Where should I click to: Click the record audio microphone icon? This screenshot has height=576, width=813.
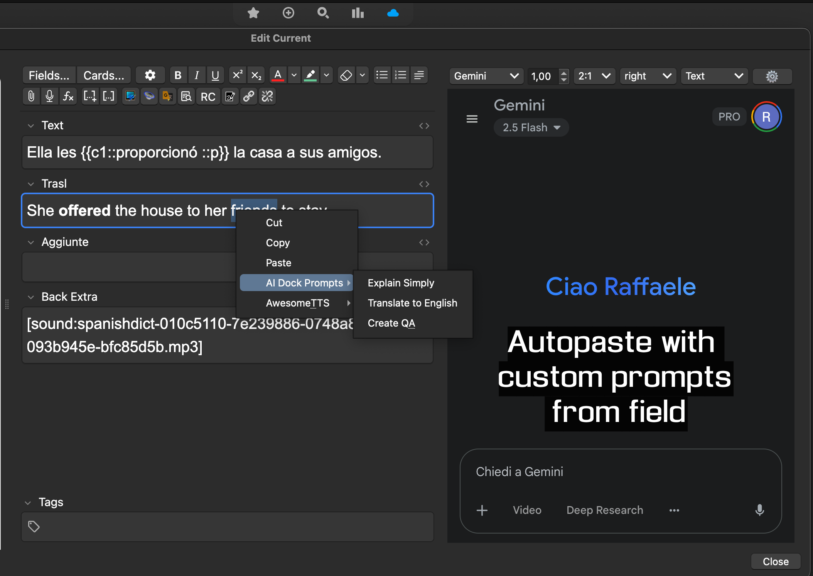pos(49,96)
